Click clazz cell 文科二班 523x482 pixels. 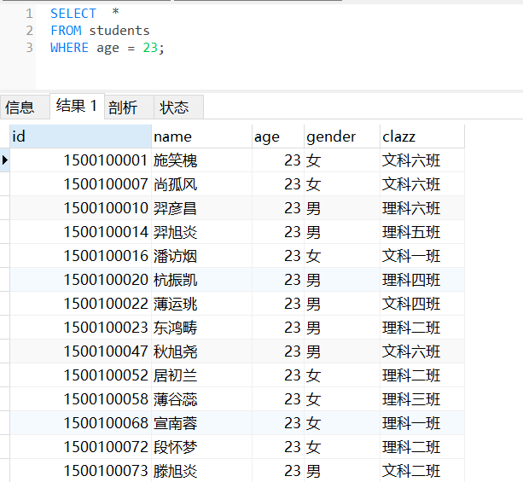[422, 471]
